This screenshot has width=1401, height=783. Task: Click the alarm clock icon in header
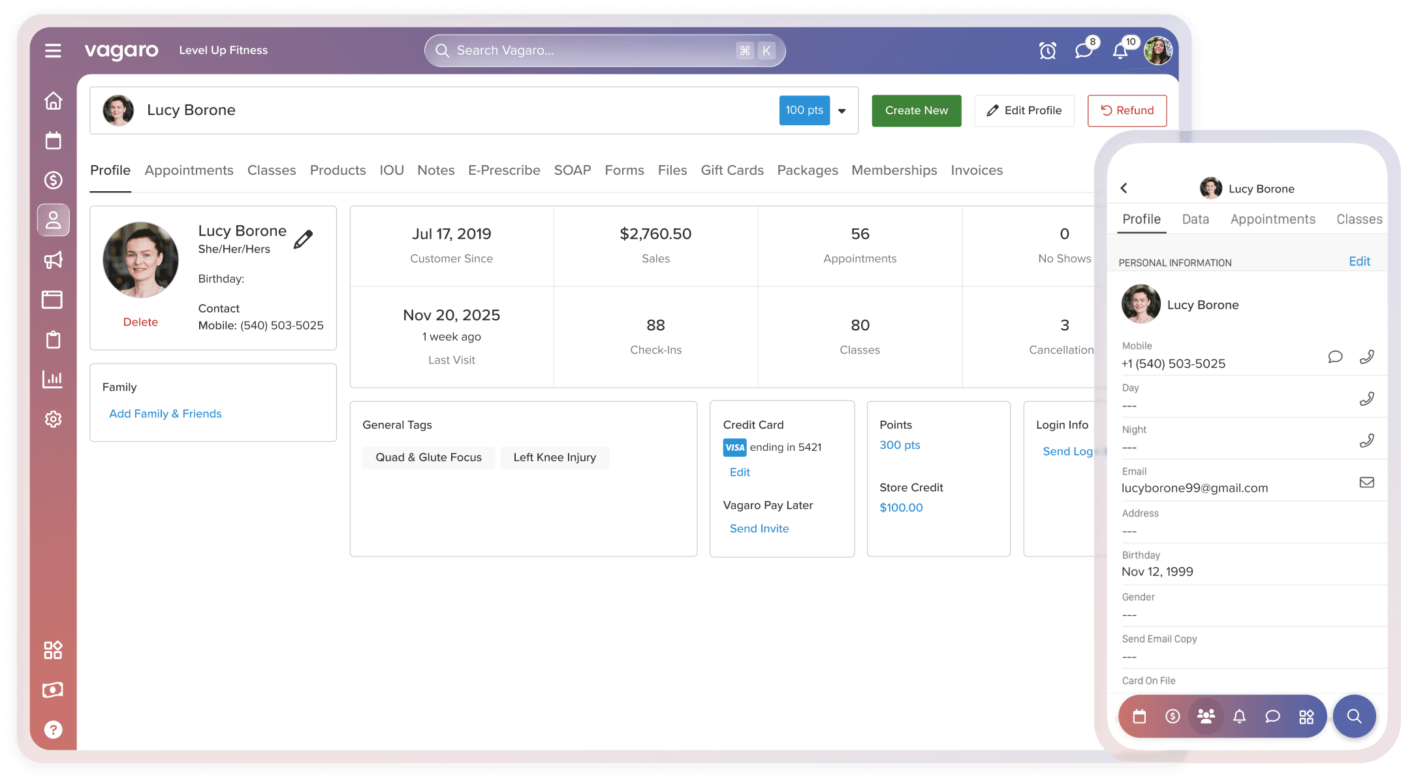(x=1047, y=50)
